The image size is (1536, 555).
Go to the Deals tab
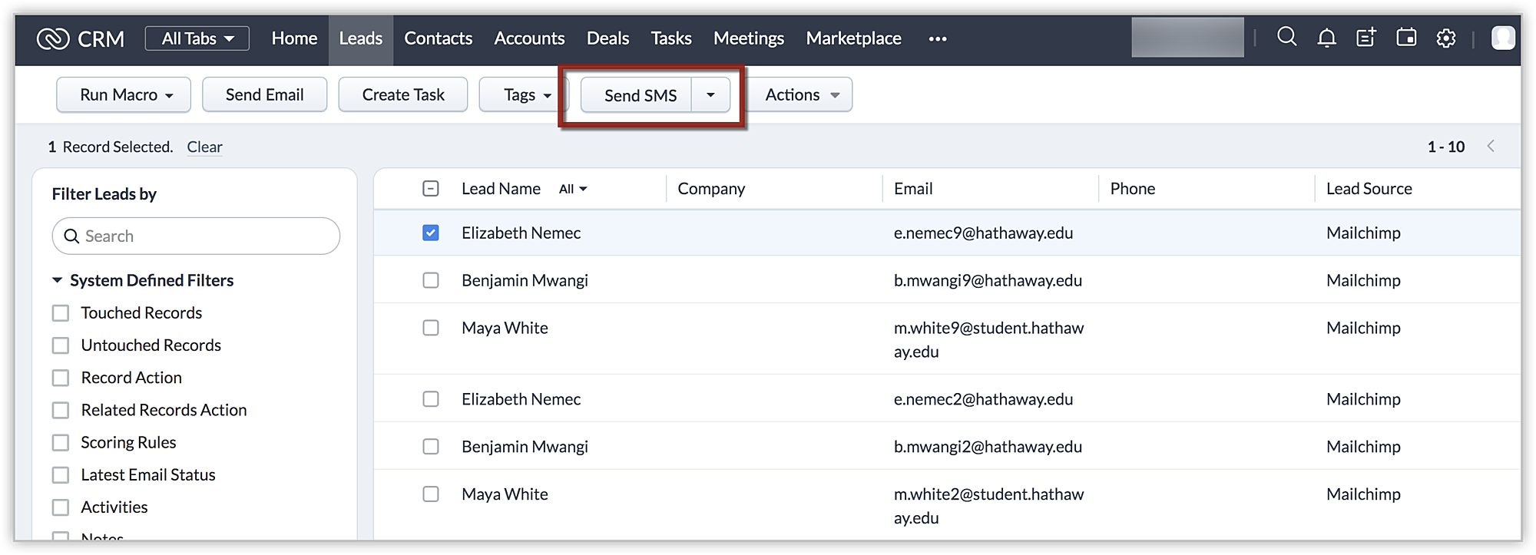pos(607,38)
